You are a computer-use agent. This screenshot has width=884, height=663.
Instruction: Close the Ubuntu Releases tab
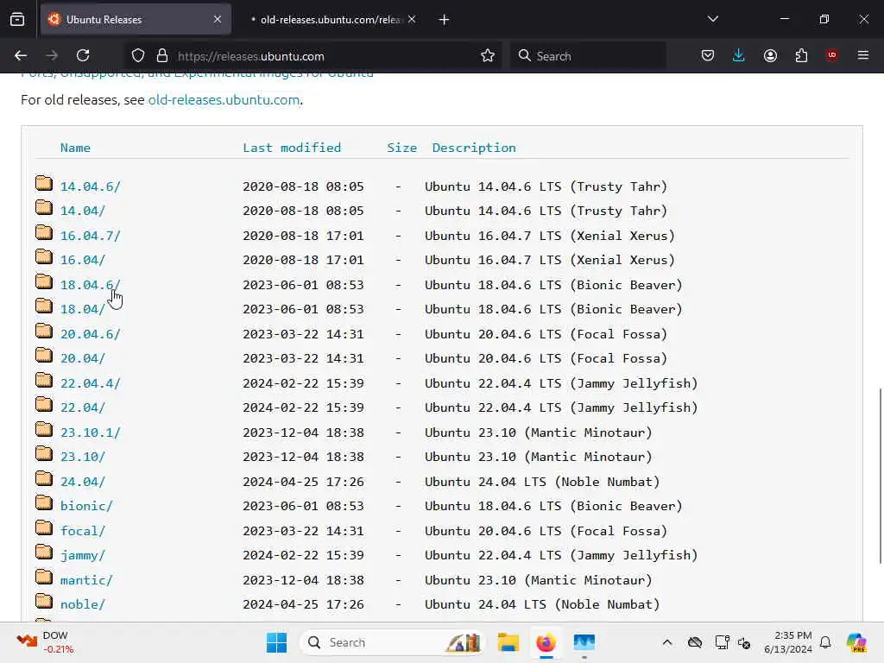pyautogui.click(x=218, y=20)
